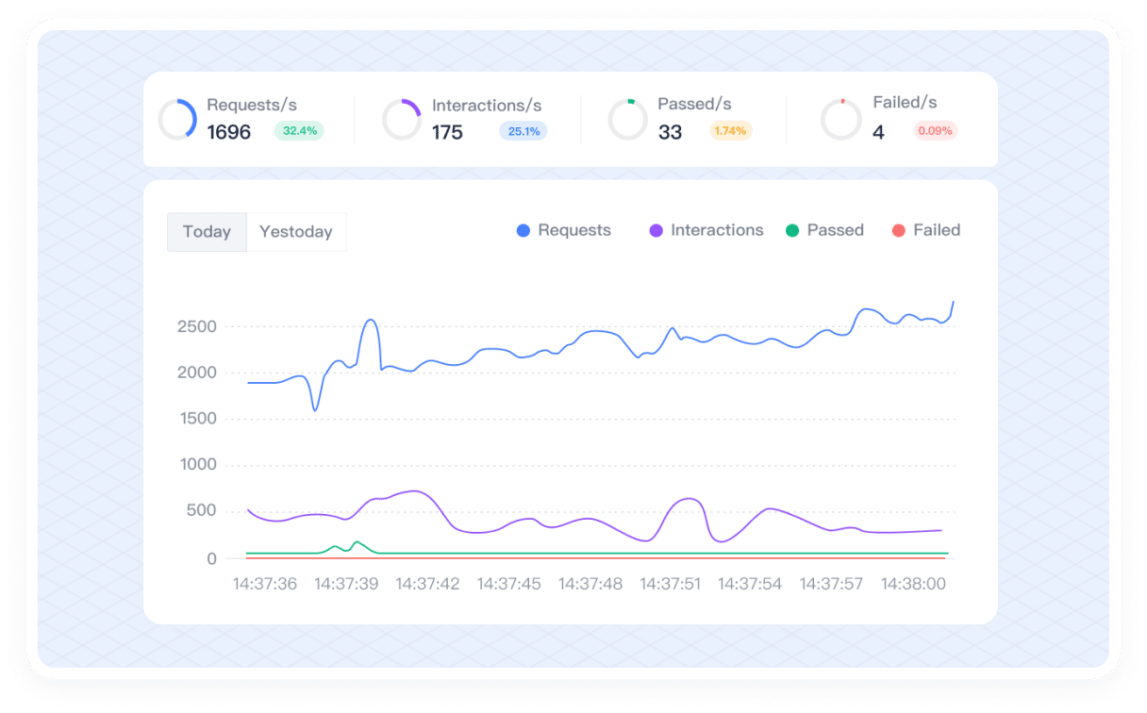
Task: Switch to the Today tab
Action: [207, 232]
